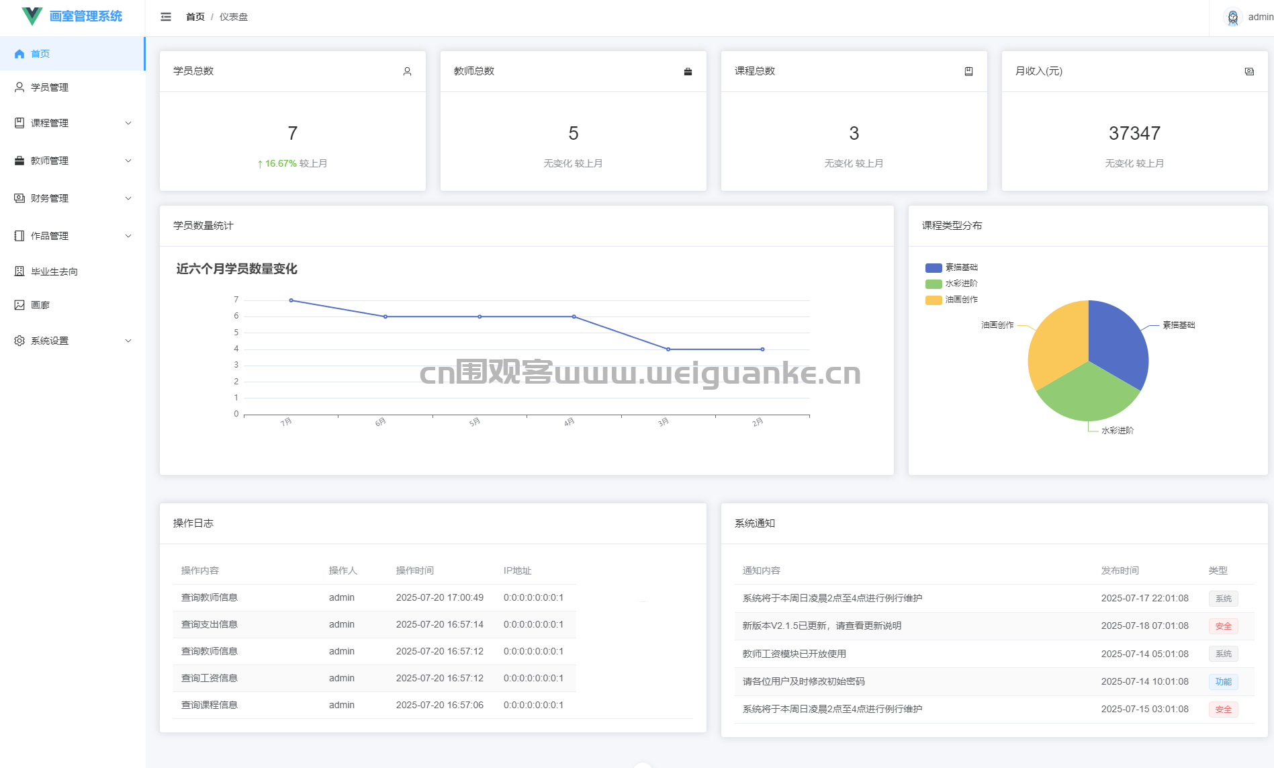The image size is (1274, 768).
Task: Click the 安全 notification type tag
Action: [x=1223, y=626]
